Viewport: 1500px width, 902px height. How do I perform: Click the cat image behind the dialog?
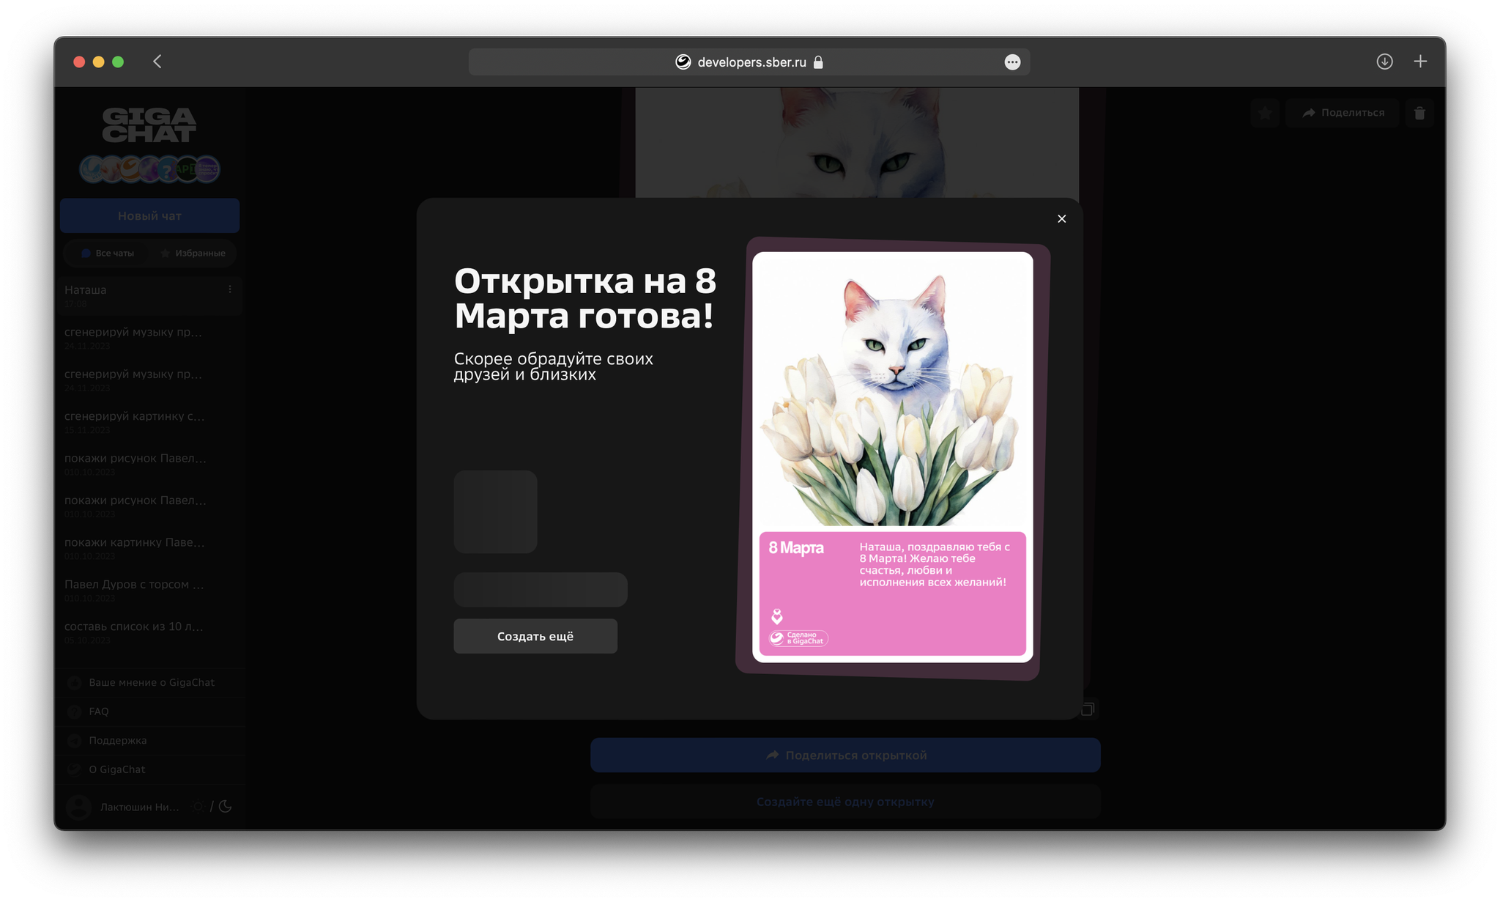coord(857,143)
